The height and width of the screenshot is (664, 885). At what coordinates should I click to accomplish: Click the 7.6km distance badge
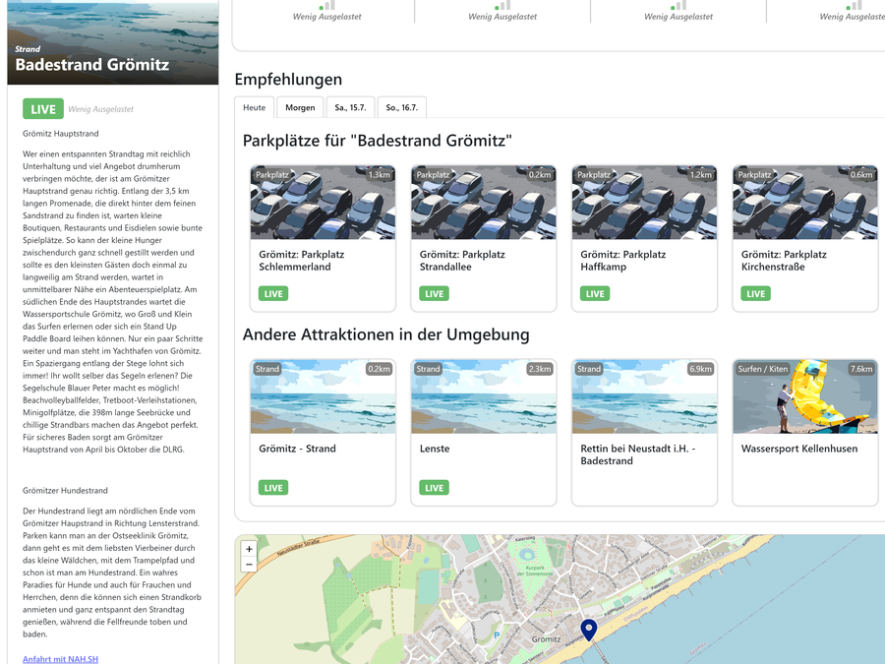pyautogui.click(x=861, y=369)
